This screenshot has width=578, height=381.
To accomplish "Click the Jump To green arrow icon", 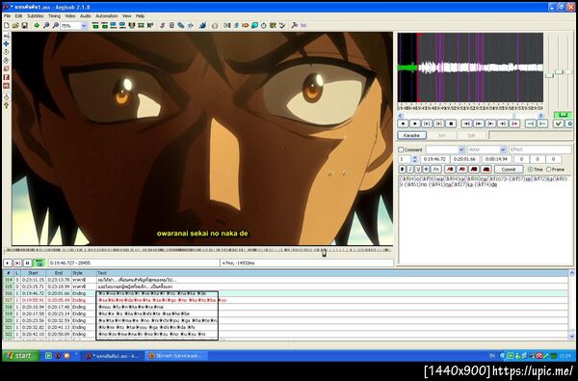I will click(37, 25).
